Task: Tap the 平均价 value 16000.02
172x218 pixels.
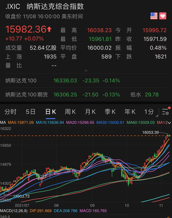Action: tap(99, 48)
